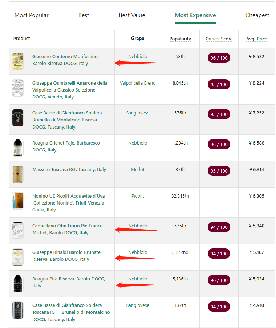Click the Roagna Pira Riserva bottle image
Image resolution: width=276 pixels, height=328 pixels.
[18, 284]
